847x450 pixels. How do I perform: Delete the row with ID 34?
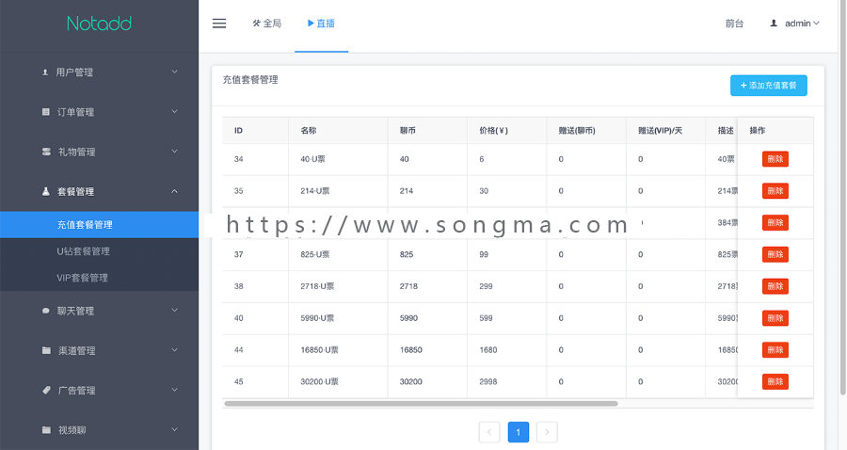pyautogui.click(x=775, y=159)
